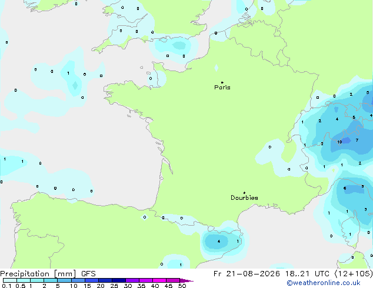
Task: Click the Dourbies location label
Action: (244, 197)
